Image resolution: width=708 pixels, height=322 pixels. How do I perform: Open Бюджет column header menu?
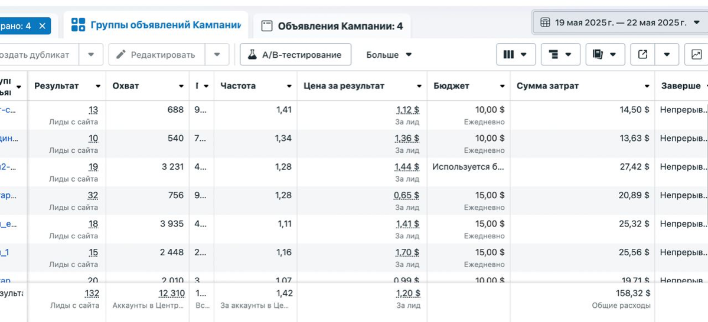point(502,86)
